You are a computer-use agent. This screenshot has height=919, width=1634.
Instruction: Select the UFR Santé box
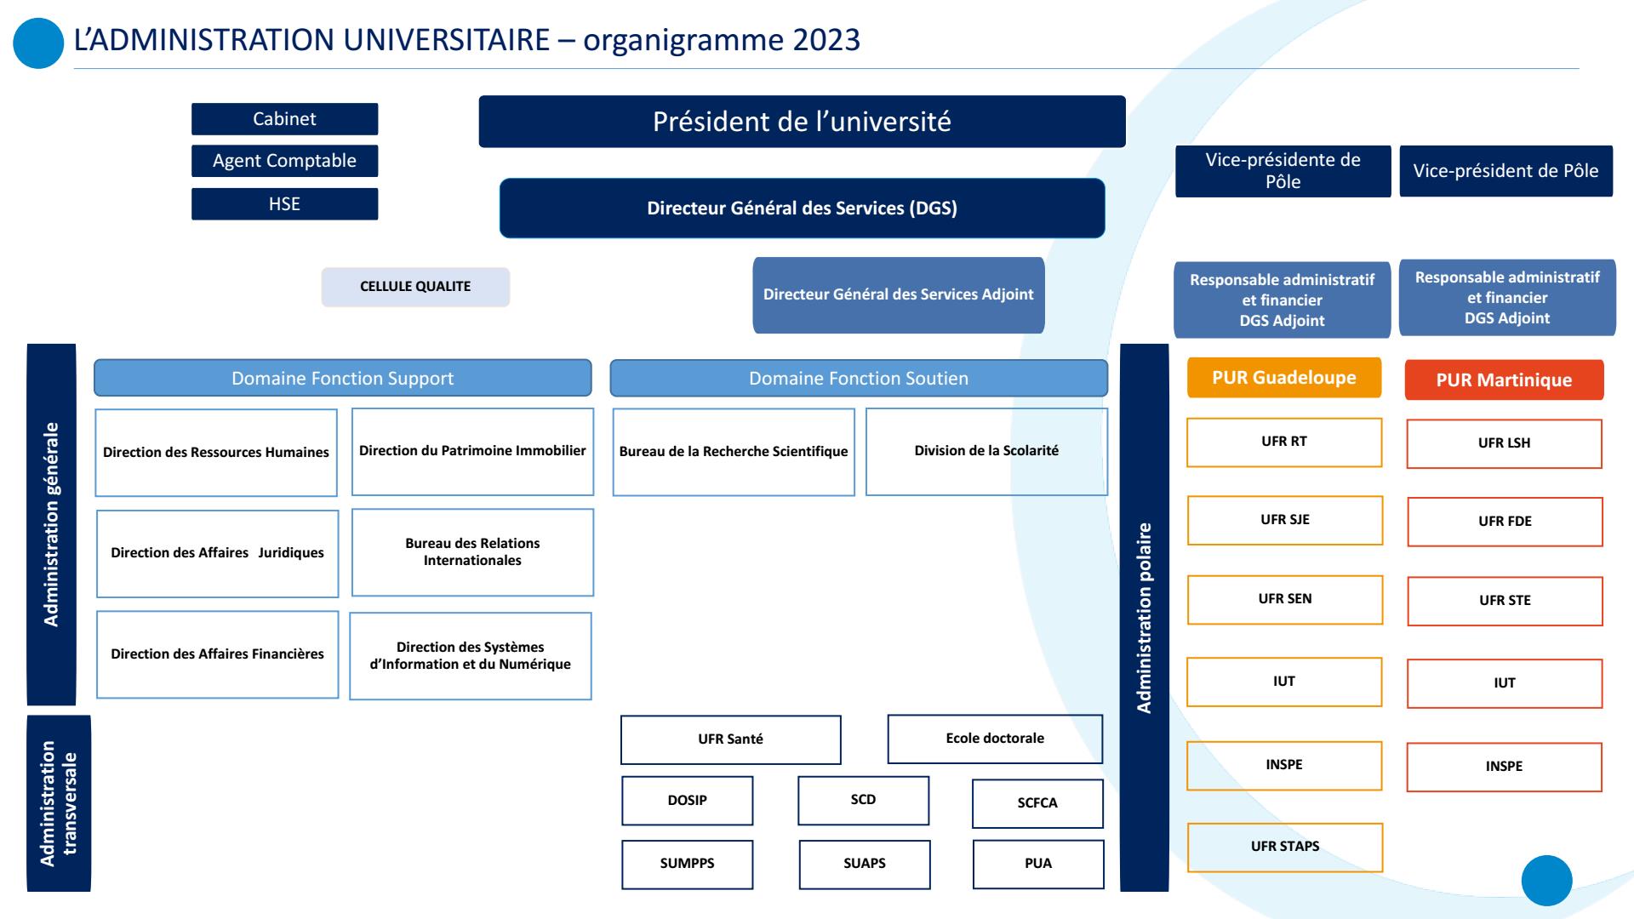coord(731,739)
